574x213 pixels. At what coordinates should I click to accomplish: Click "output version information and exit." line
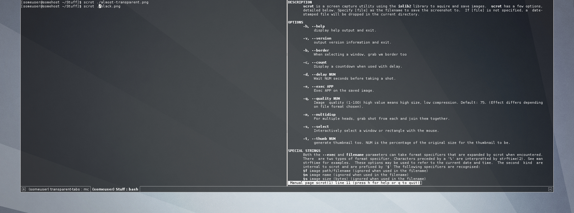[x=352, y=42]
